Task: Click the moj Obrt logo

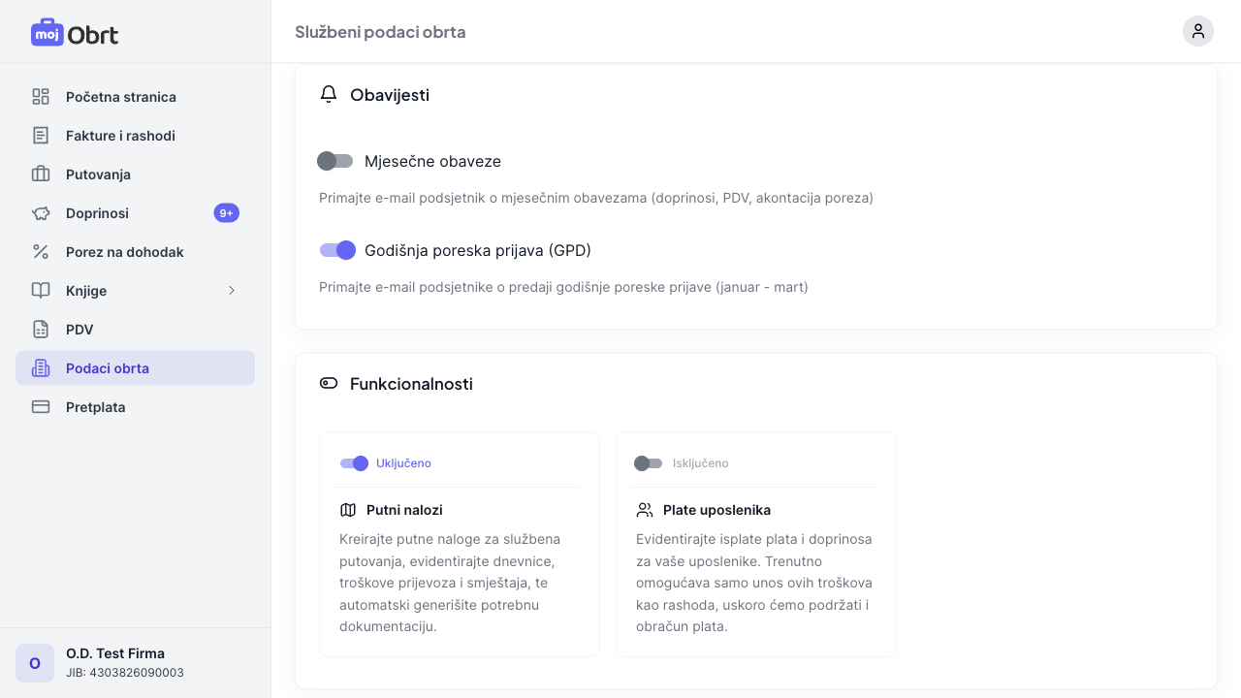Action: 75,33
